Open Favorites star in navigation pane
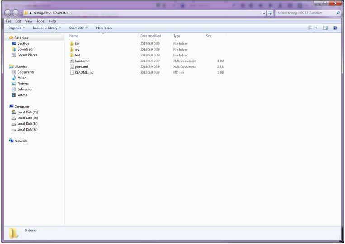Image resolution: width=345 pixels, height=244 pixels. [x=11, y=38]
